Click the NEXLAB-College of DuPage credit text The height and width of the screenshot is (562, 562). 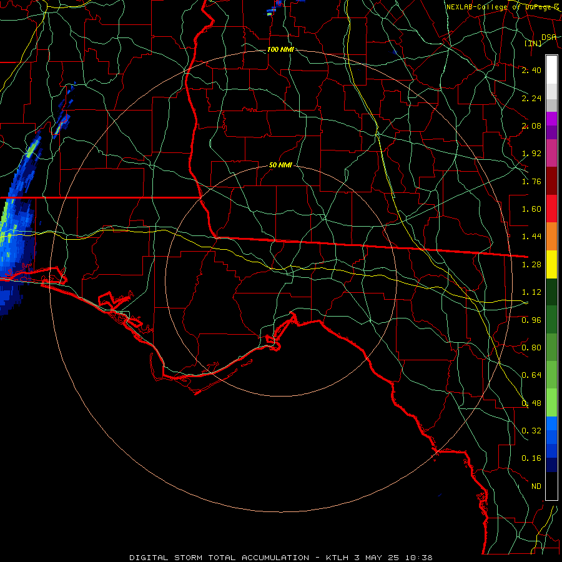[x=503, y=7]
